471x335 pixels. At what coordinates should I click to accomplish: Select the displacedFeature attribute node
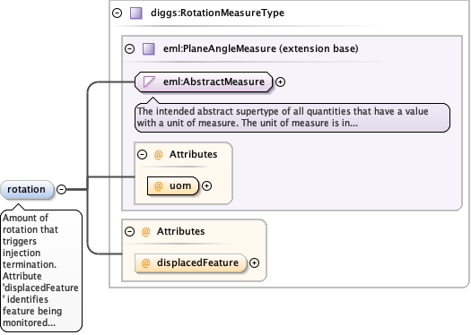190,263
